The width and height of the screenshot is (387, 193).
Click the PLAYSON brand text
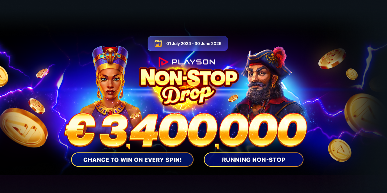coord(193,62)
